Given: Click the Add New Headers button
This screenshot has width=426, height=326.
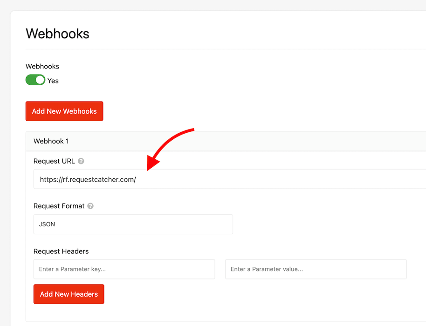Looking at the screenshot, I should [69, 294].
